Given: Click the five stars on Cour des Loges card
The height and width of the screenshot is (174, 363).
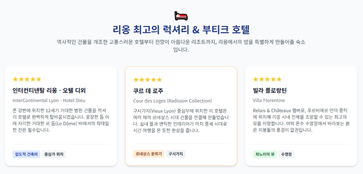Looking at the screenshot, I should tap(147, 80).
